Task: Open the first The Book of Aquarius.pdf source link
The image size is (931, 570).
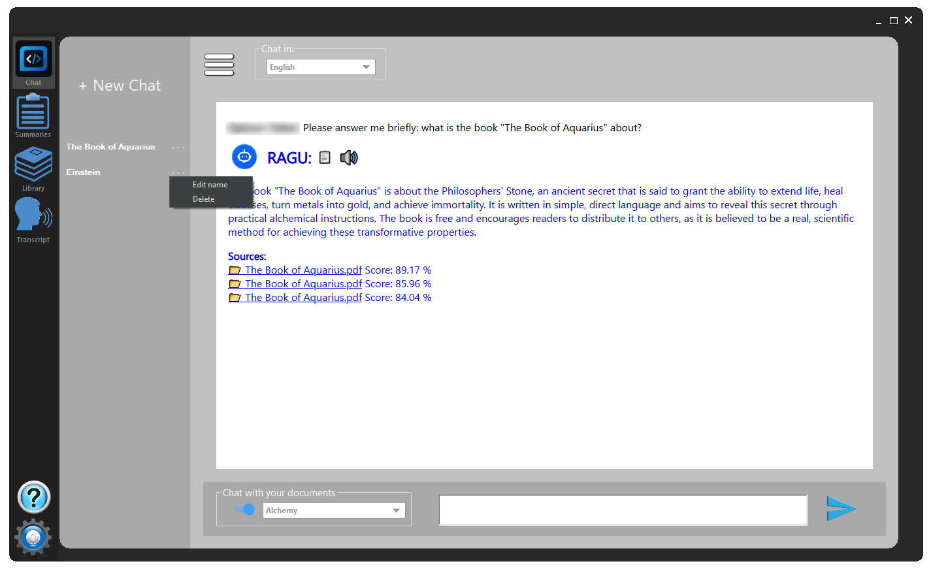Action: click(303, 270)
